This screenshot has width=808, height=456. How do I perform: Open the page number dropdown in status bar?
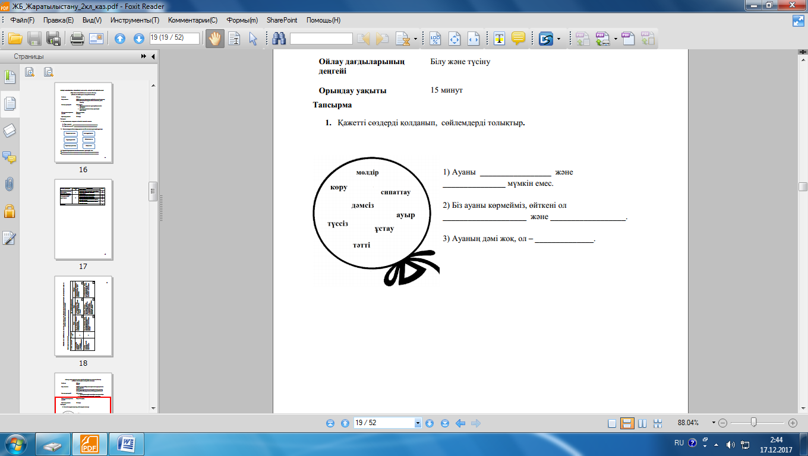418,423
